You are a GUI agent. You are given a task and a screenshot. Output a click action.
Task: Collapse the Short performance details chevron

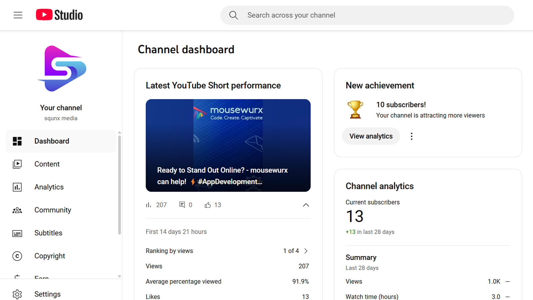(x=306, y=205)
